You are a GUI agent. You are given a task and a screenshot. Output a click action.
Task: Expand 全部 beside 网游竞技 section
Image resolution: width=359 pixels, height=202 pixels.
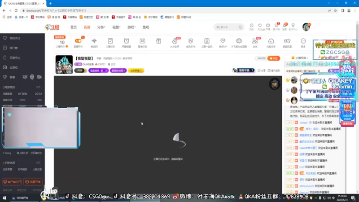click(x=39, y=87)
